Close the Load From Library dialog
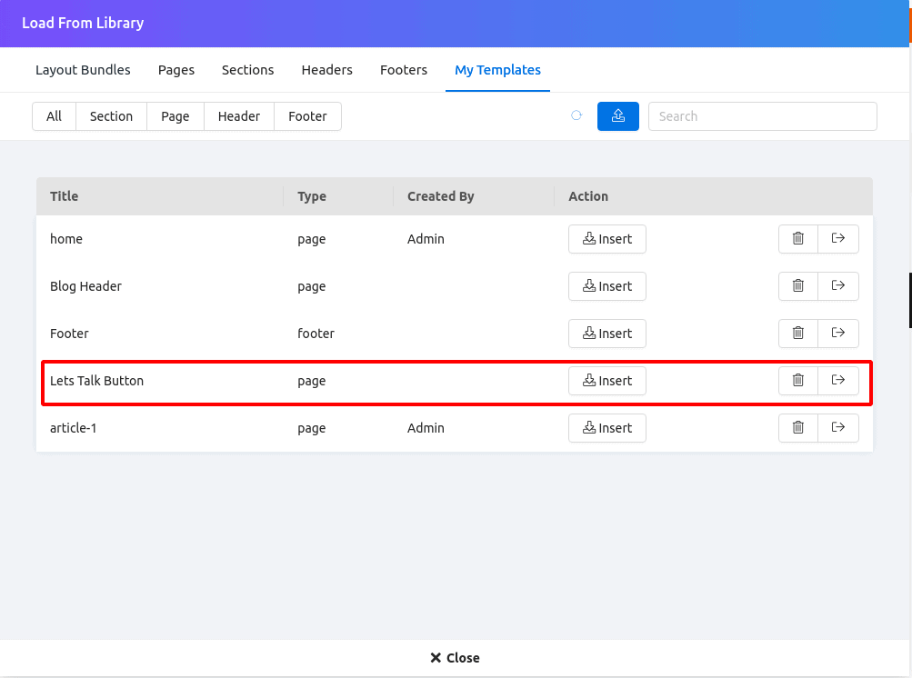The width and height of the screenshot is (912, 678). point(455,658)
